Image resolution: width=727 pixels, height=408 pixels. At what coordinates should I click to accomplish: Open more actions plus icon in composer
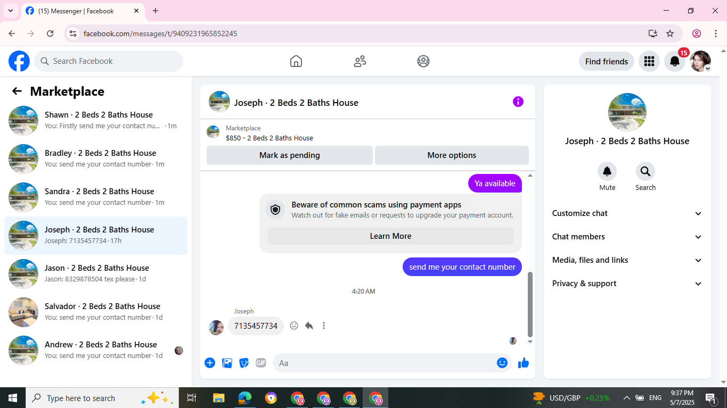210,363
